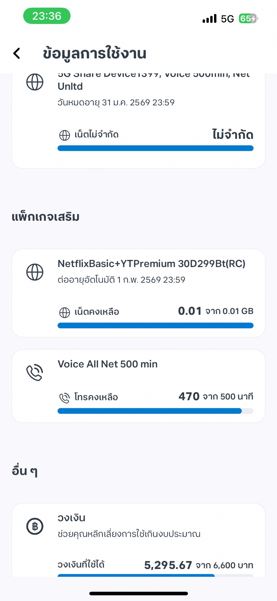Tap the อื่น ๆ section heading
Viewport: 277px width, 601px height.
(x=25, y=471)
